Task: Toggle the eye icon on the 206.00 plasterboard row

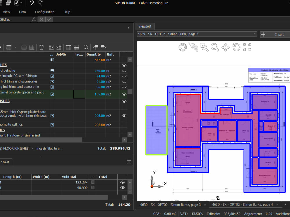Action: pos(124,116)
